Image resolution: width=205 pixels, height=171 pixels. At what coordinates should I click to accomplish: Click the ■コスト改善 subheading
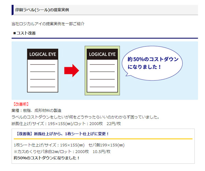point(25,33)
